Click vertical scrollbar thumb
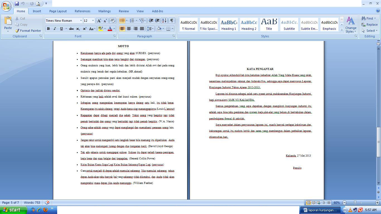 378,142
